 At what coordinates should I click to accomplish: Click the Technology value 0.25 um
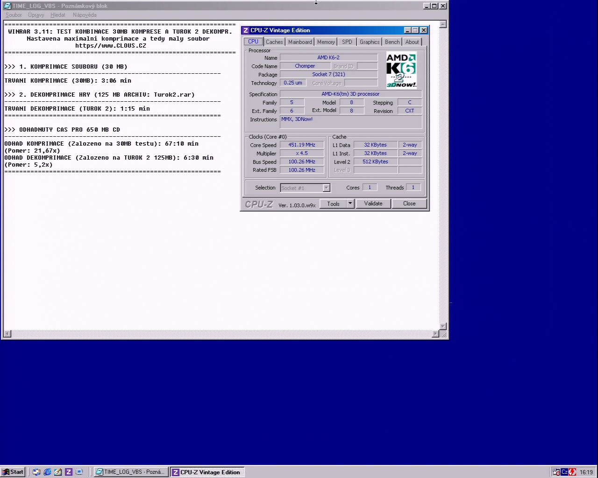tap(293, 83)
